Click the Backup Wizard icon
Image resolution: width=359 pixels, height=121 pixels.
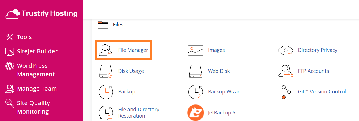(196, 92)
